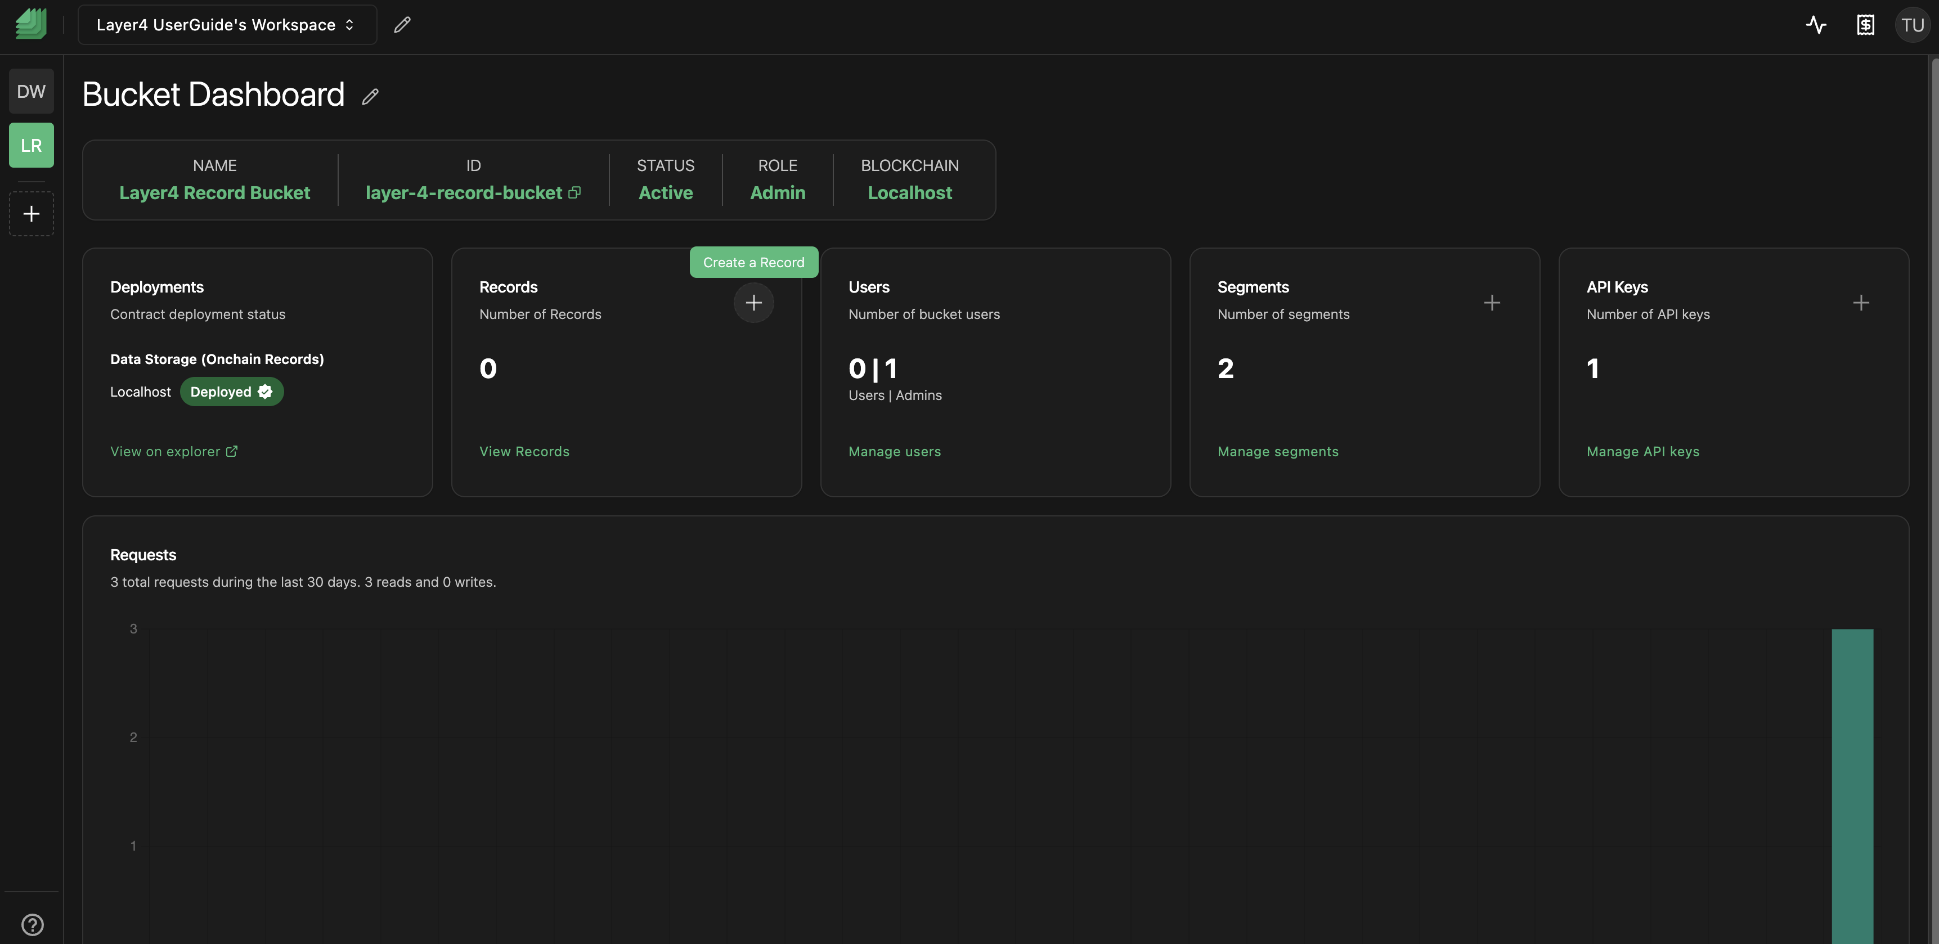Click the Localhost blockchain value

(x=910, y=193)
